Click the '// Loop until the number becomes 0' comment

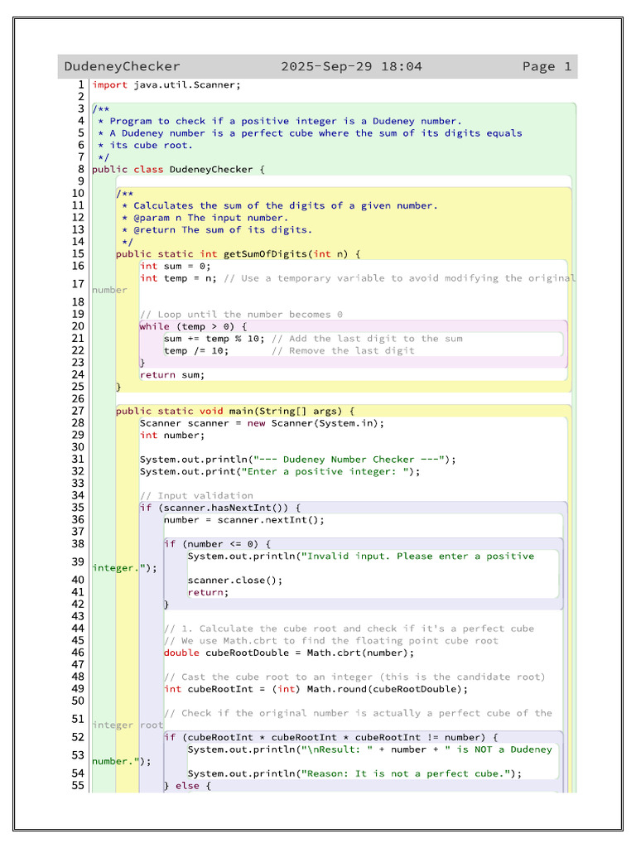tap(241, 314)
